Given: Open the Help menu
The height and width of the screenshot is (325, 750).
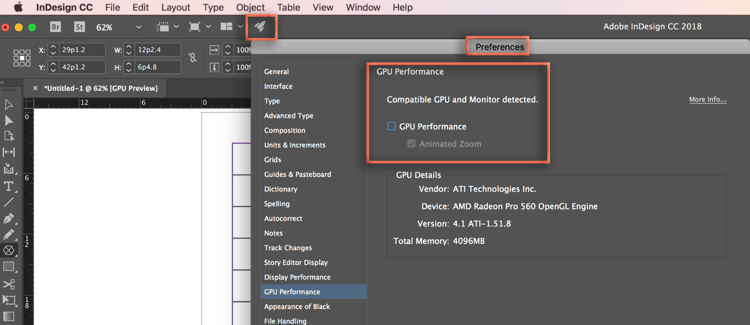Looking at the screenshot, I should click(x=403, y=7).
